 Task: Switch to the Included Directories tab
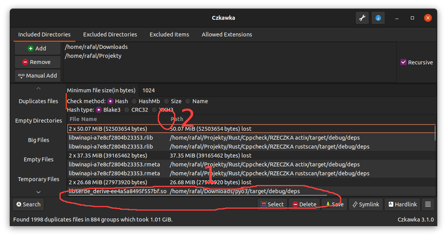(44, 35)
